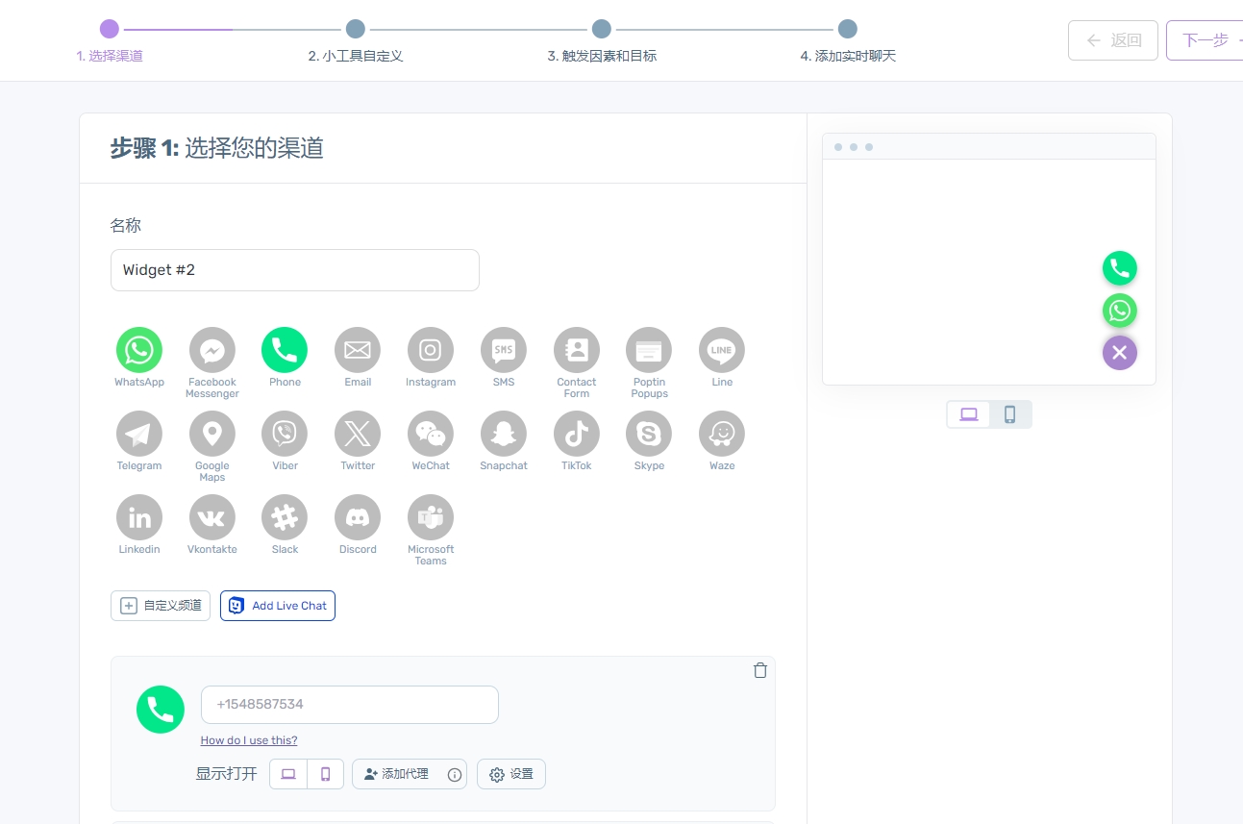This screenshot has height=824, width=1243.
Task: Switch preview to desktop view
Action: pyautogui.click(x=969, y=414)
